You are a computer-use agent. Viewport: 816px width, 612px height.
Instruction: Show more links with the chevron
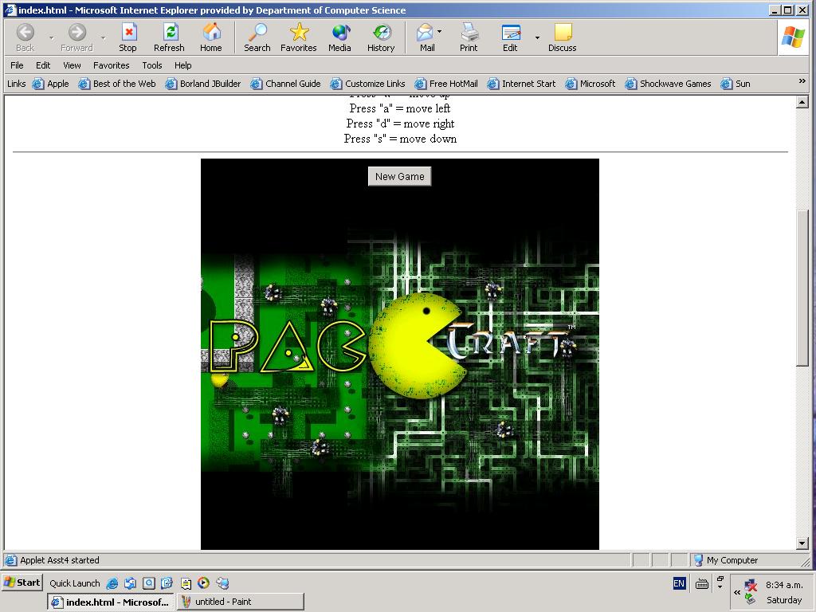pyautogui.click(x=802, y=81)
